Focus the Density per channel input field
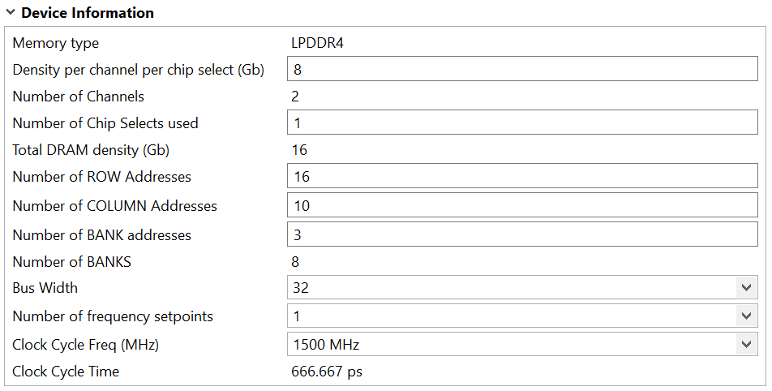This screenshot has width=772, height=391. [x=521, y=70]
